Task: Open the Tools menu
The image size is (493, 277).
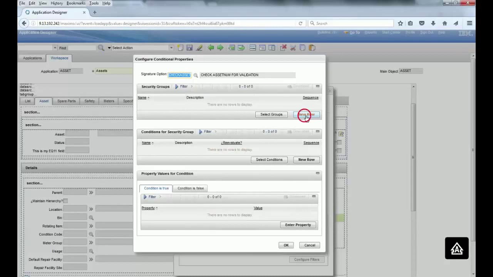Action: pyautogui.click(x=94, y=3)
